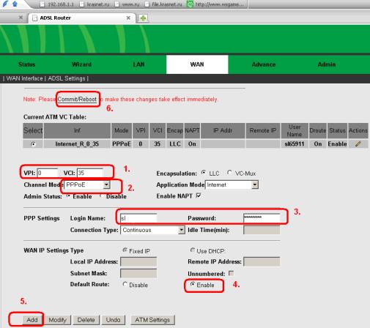Close the ADSL Router browser tab
The image size is (370, 328).
pos(128,18)
